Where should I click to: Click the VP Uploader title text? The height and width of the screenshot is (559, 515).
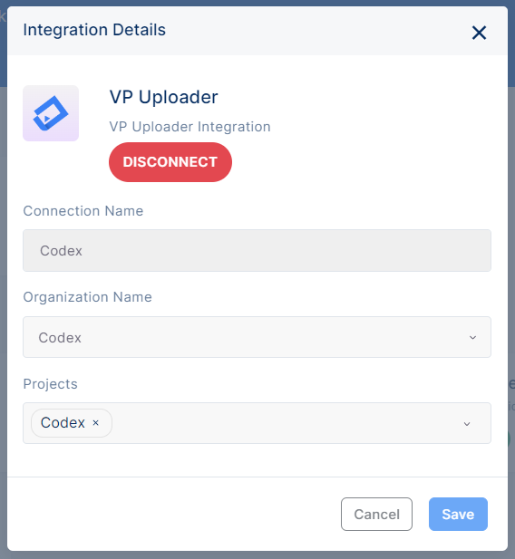click(164, 97)
